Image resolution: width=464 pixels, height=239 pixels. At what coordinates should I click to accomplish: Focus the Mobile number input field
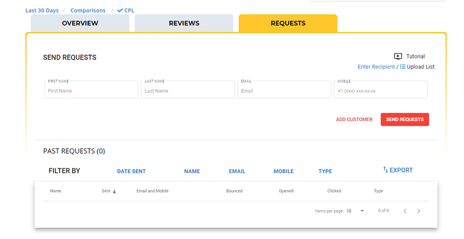380,89
